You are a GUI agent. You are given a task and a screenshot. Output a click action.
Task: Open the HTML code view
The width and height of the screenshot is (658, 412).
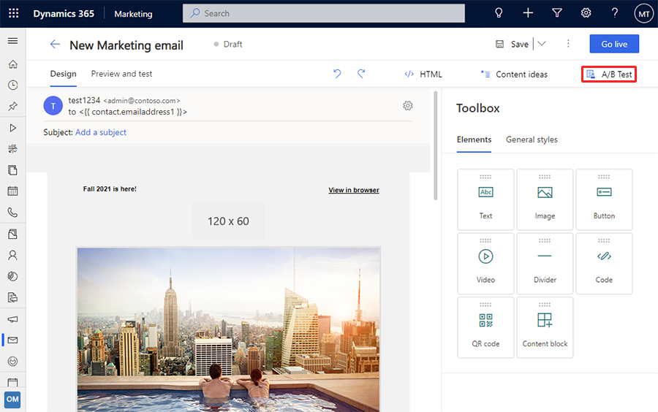[x=423, y=75]
